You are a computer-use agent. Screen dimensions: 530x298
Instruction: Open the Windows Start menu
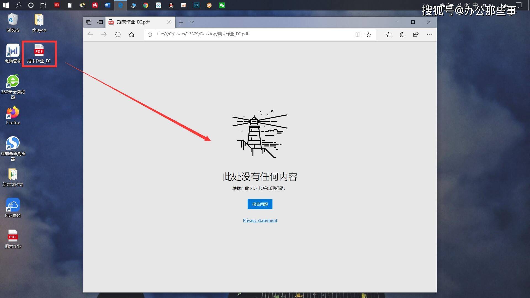click(6, 5)
